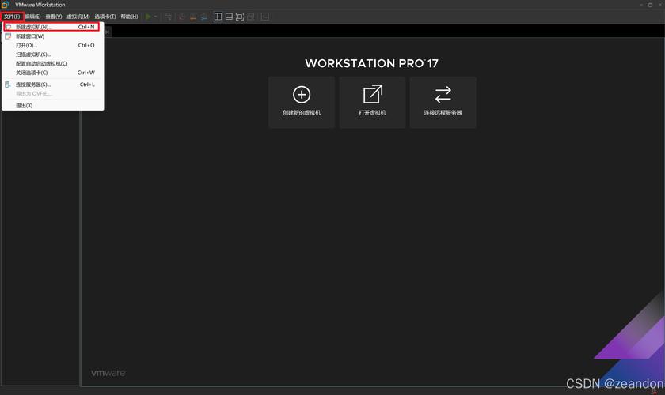Viewport: 665px width, 395px height.
Task: Click the VMware Workstation title bar app icon
Action: pyautogui.click(x=5, y=5)
